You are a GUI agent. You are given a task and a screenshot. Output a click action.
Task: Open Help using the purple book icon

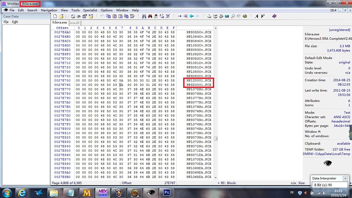[274, 16]
